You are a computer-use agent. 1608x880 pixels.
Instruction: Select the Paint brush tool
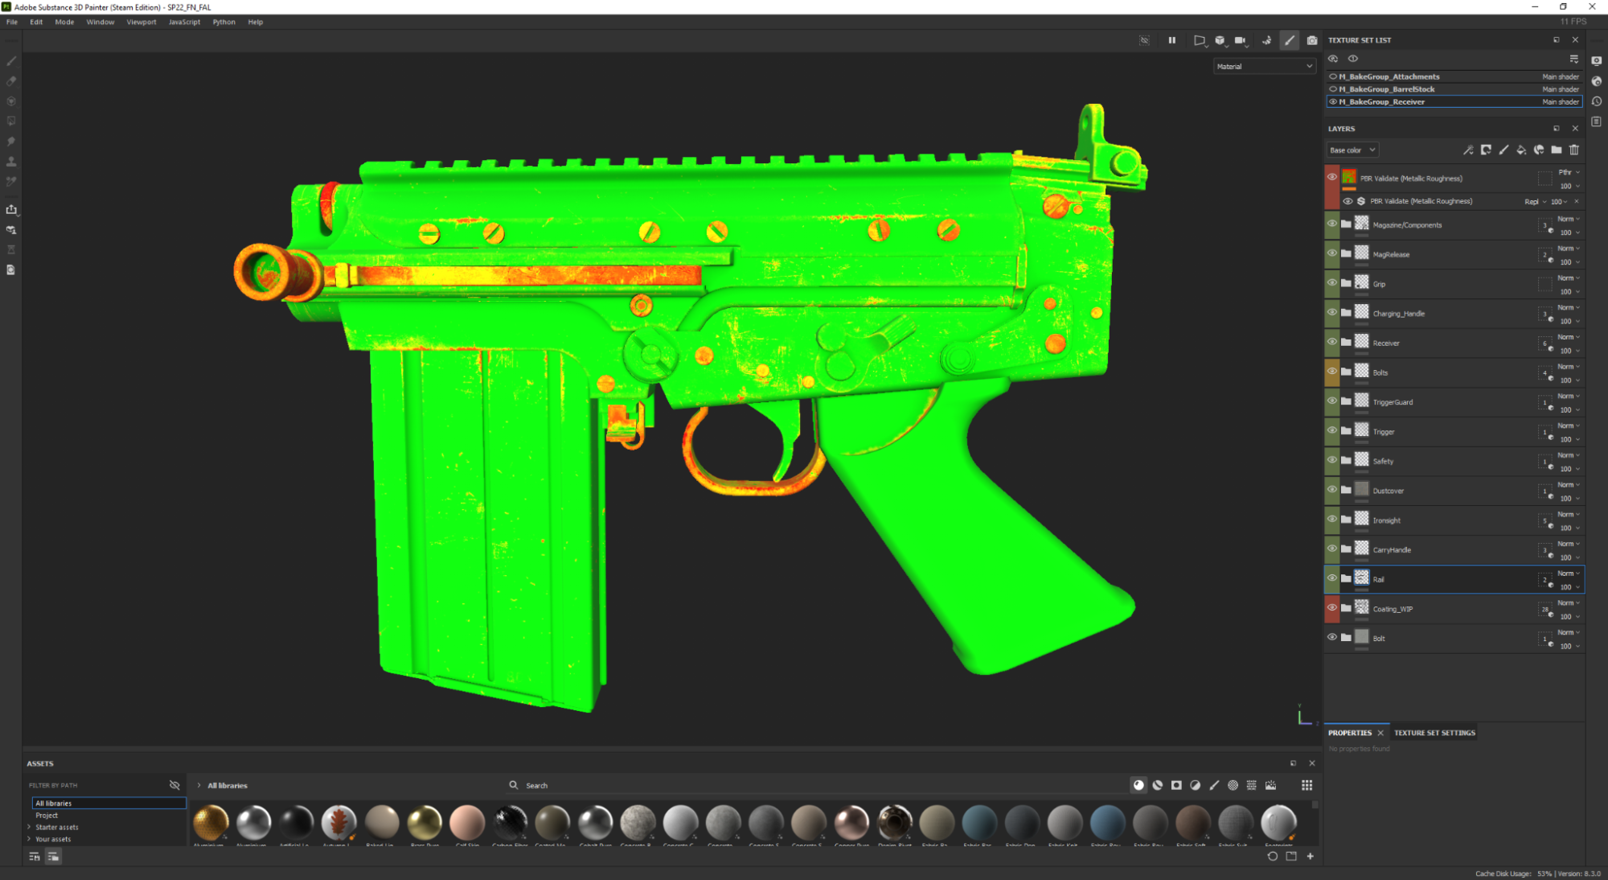10,60
